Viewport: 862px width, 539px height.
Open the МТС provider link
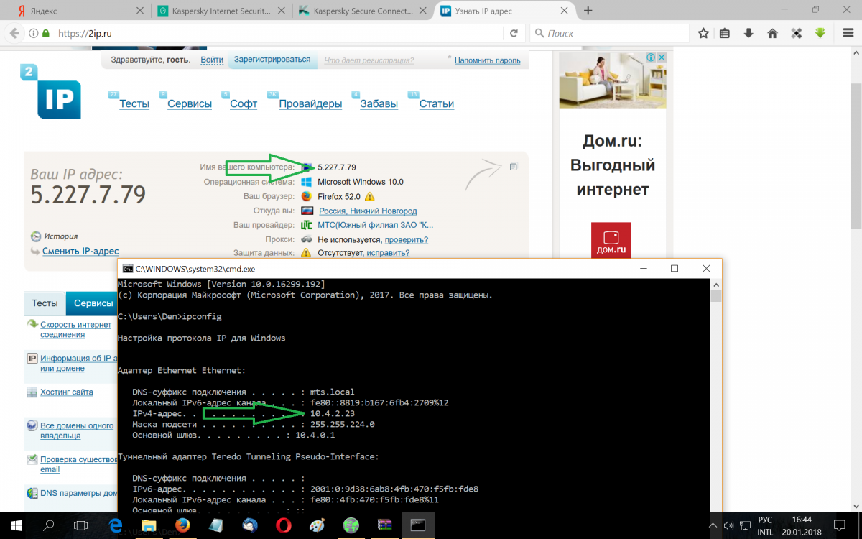coord(375,225)
